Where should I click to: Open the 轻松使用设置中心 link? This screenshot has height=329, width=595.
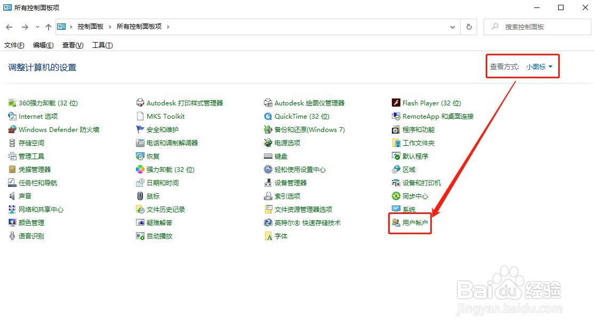click(300, 169)
